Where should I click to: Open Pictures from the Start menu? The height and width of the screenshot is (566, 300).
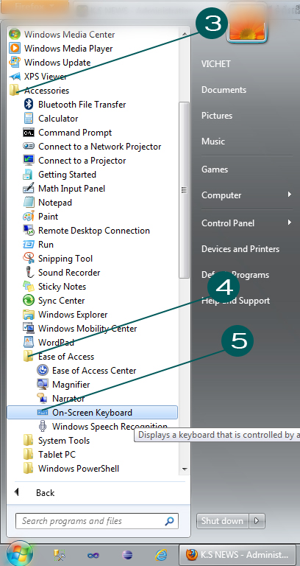click(x=217, y=116)
